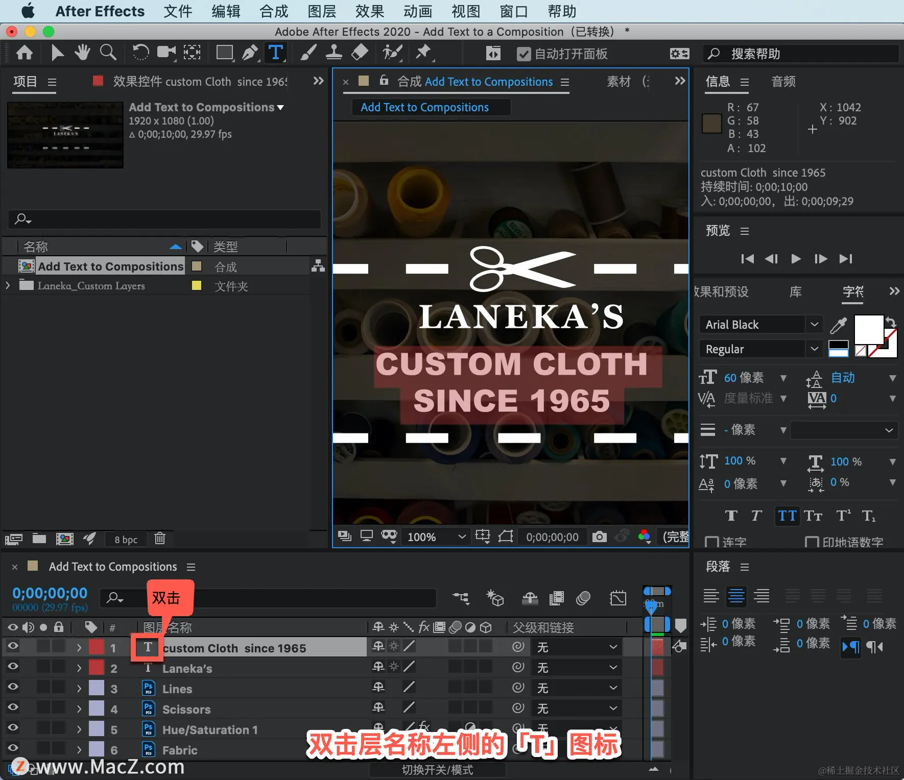904x780 pixels.
Task: Toggle the auto-open panels checkbox
Action: click(x=524, y=54)
